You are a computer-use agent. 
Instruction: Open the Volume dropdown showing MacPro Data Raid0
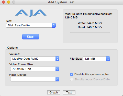35,59
